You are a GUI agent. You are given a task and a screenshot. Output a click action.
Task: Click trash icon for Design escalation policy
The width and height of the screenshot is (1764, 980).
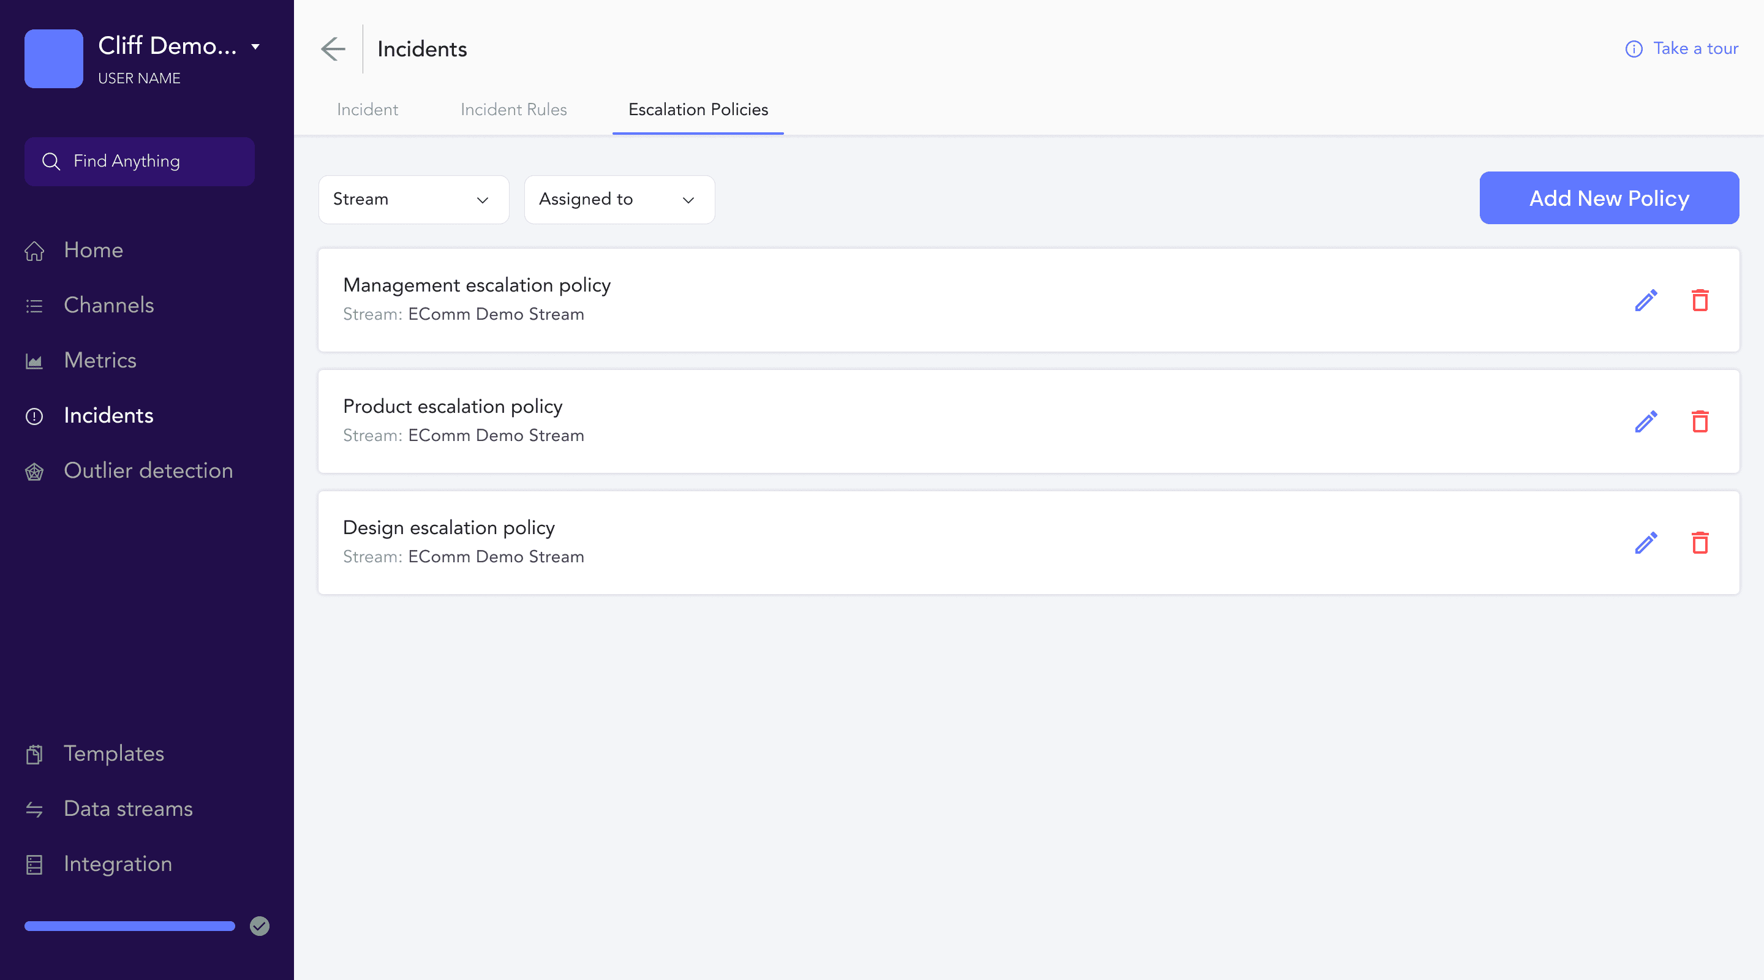tap(1700, 543)
